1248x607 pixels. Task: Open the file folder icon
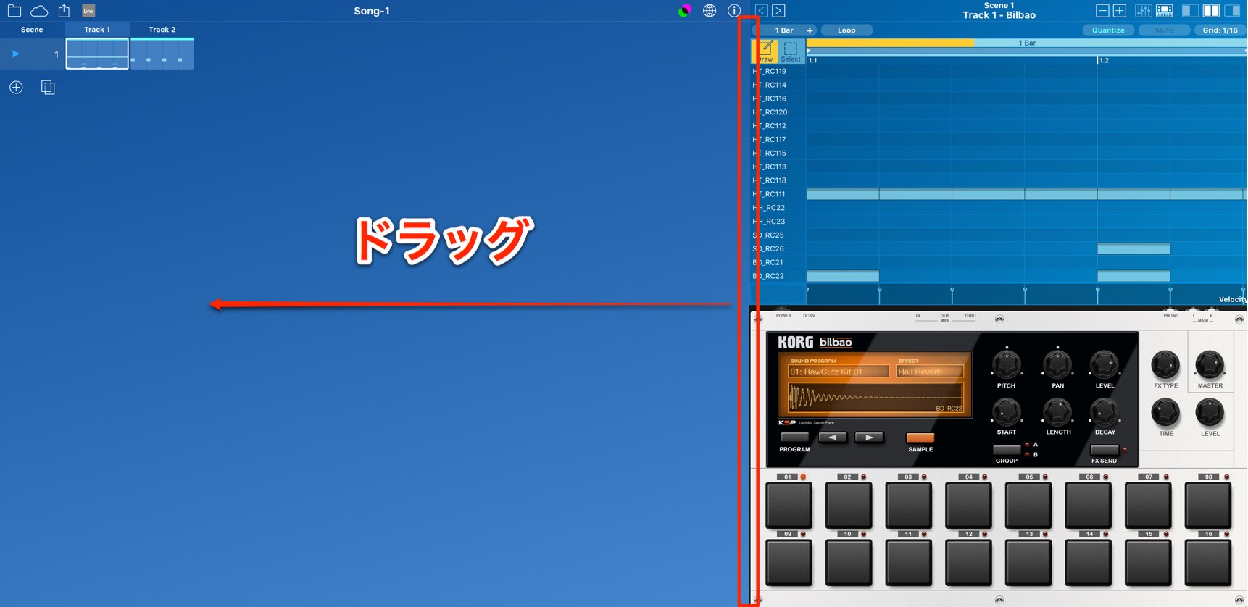click(14, 11)
